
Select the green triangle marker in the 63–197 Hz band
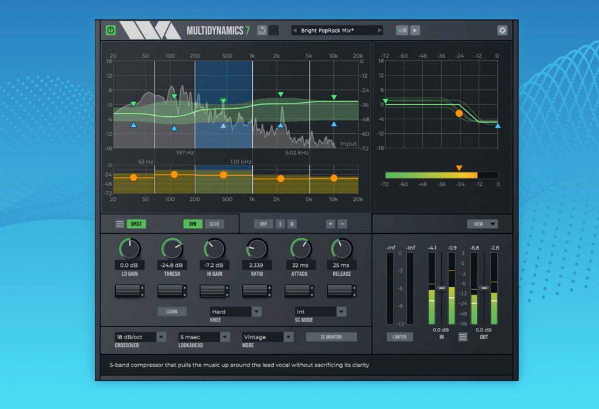(x=174, y=96)
